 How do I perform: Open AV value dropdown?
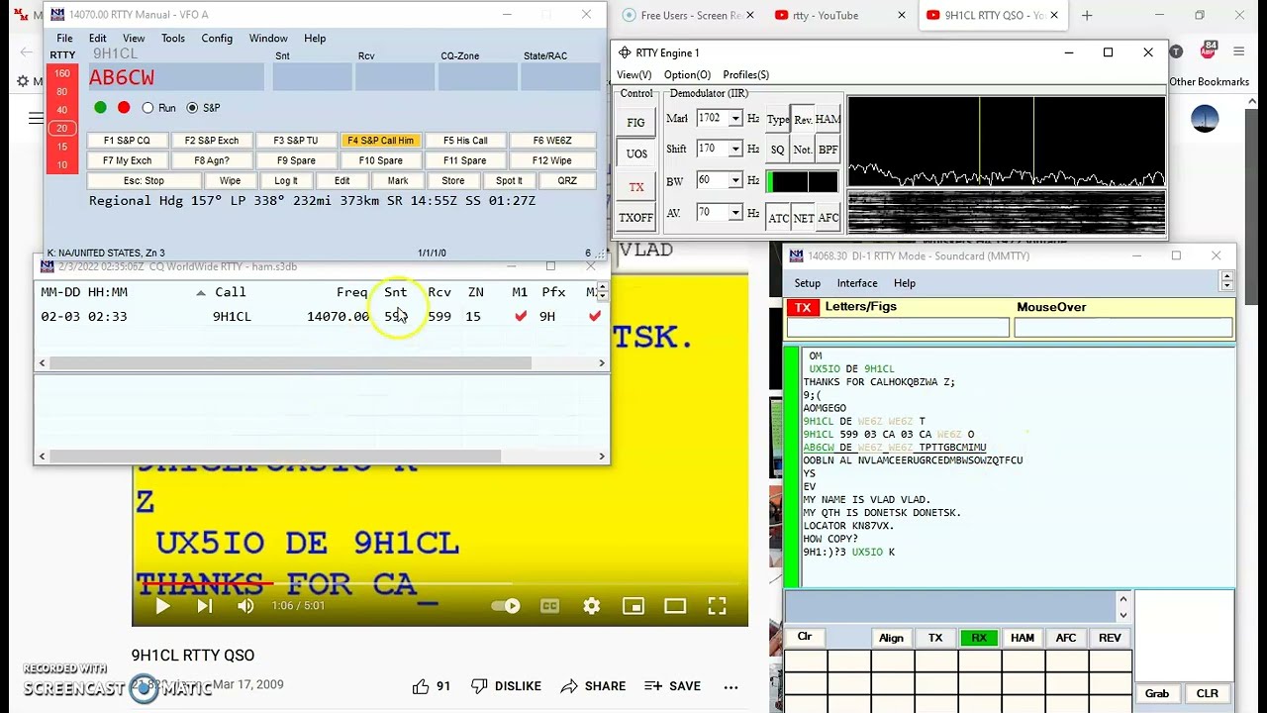735,213
